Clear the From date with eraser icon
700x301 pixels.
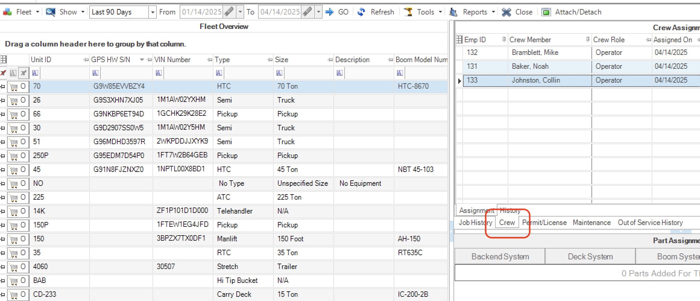tap(229, 12)
